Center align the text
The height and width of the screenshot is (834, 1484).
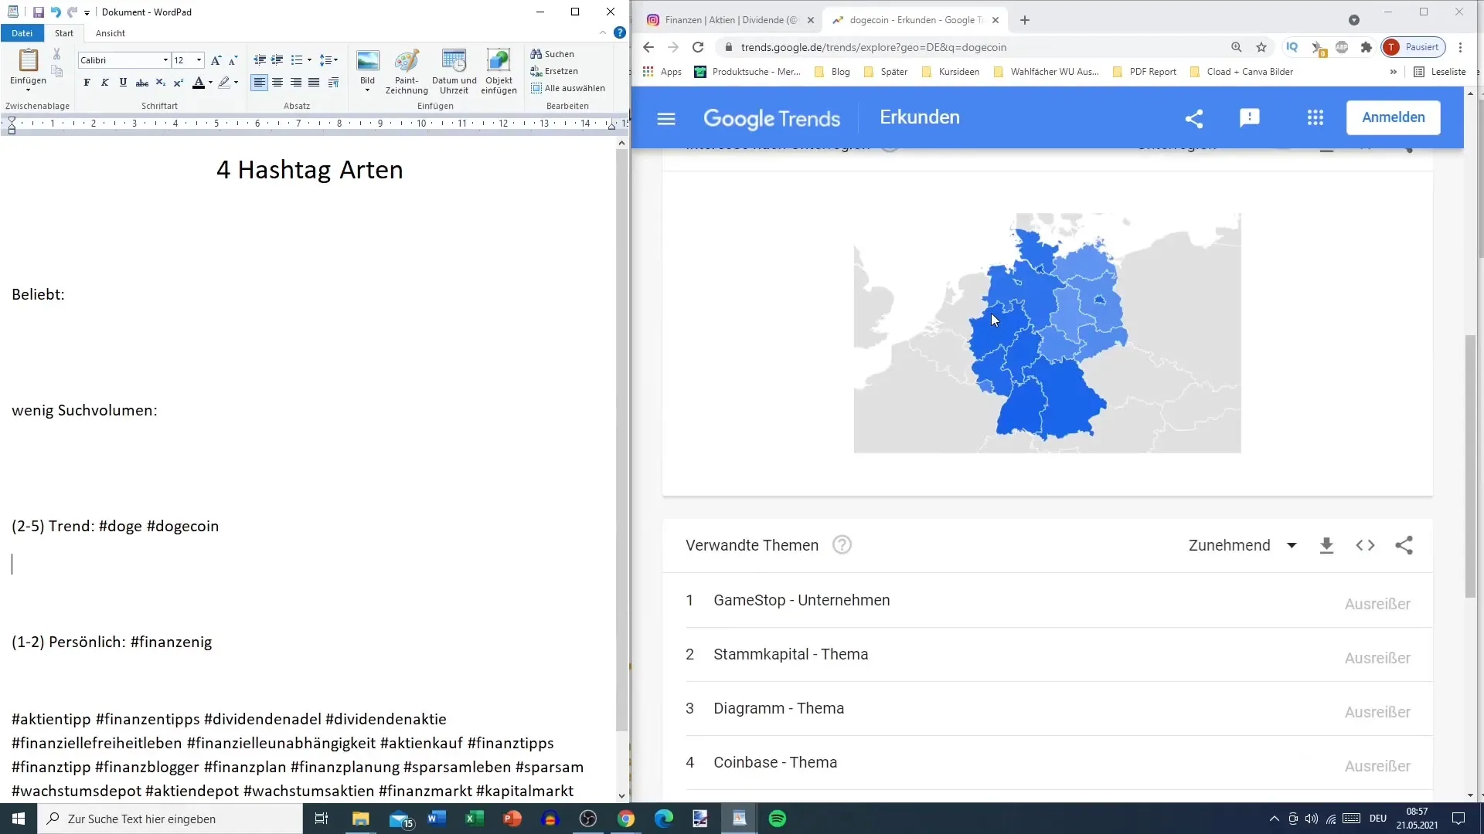coord(277,83)
